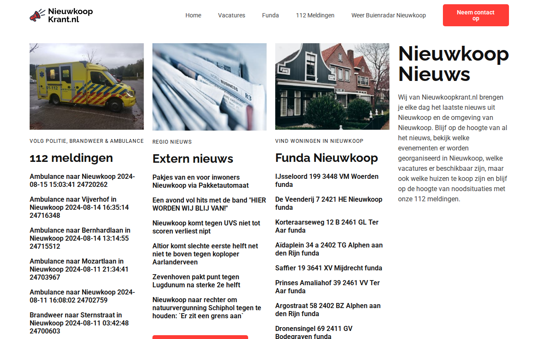This screenshot has height=339, width=542.
Task: Open IJsseloord 199 Woerden funda listing
Action: click(x=327, y=181)
